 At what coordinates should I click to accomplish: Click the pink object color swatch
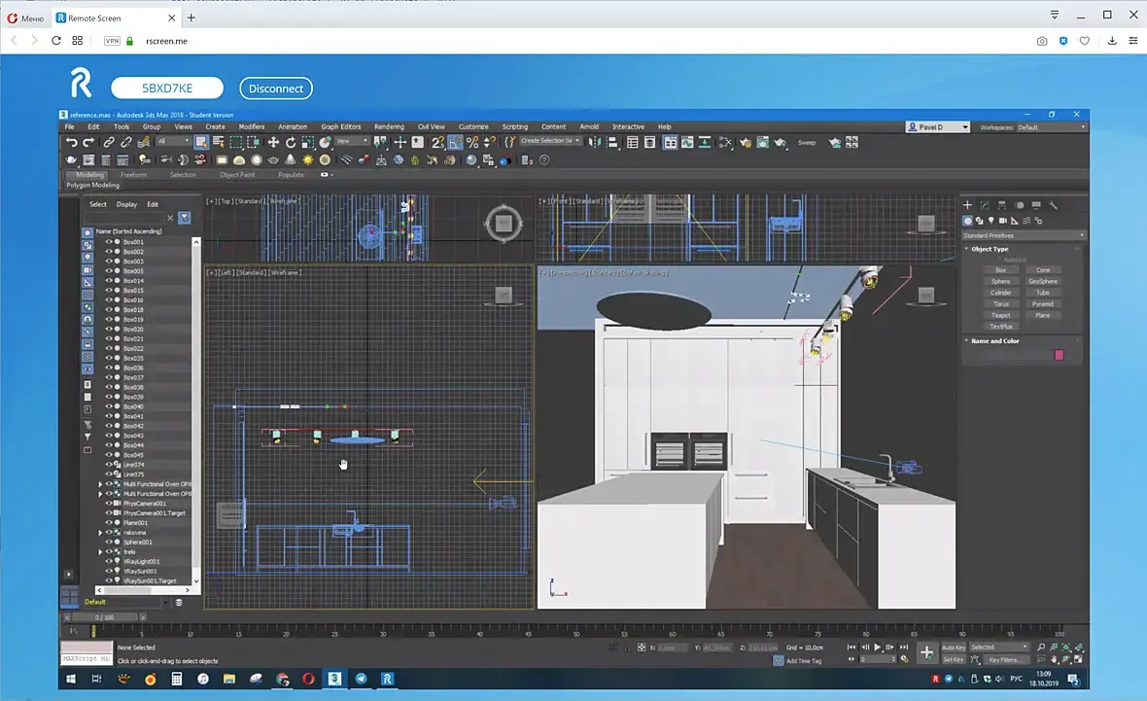[1059, 355]
